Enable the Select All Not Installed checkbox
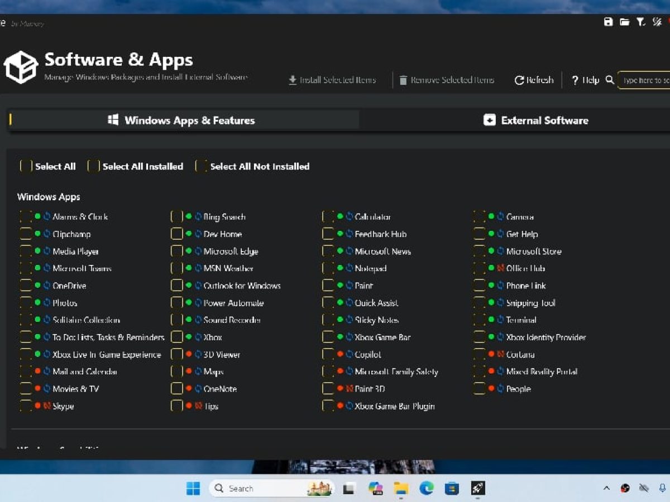Image resolution: width=670 pixels, height=502 pixels. click(201, 166)
